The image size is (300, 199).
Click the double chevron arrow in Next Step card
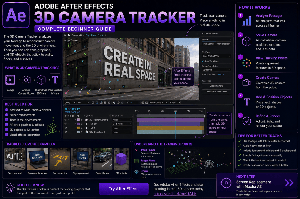(x=289, y=183)
